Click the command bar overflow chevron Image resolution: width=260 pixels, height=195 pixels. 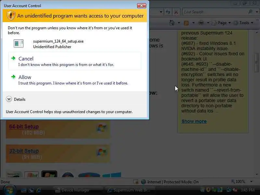click(x=257, y=20)
